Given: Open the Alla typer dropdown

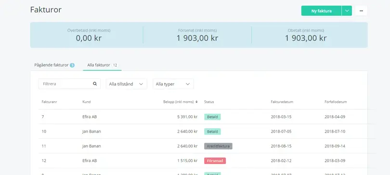Looking at the screenshot, I should (173, 84).
